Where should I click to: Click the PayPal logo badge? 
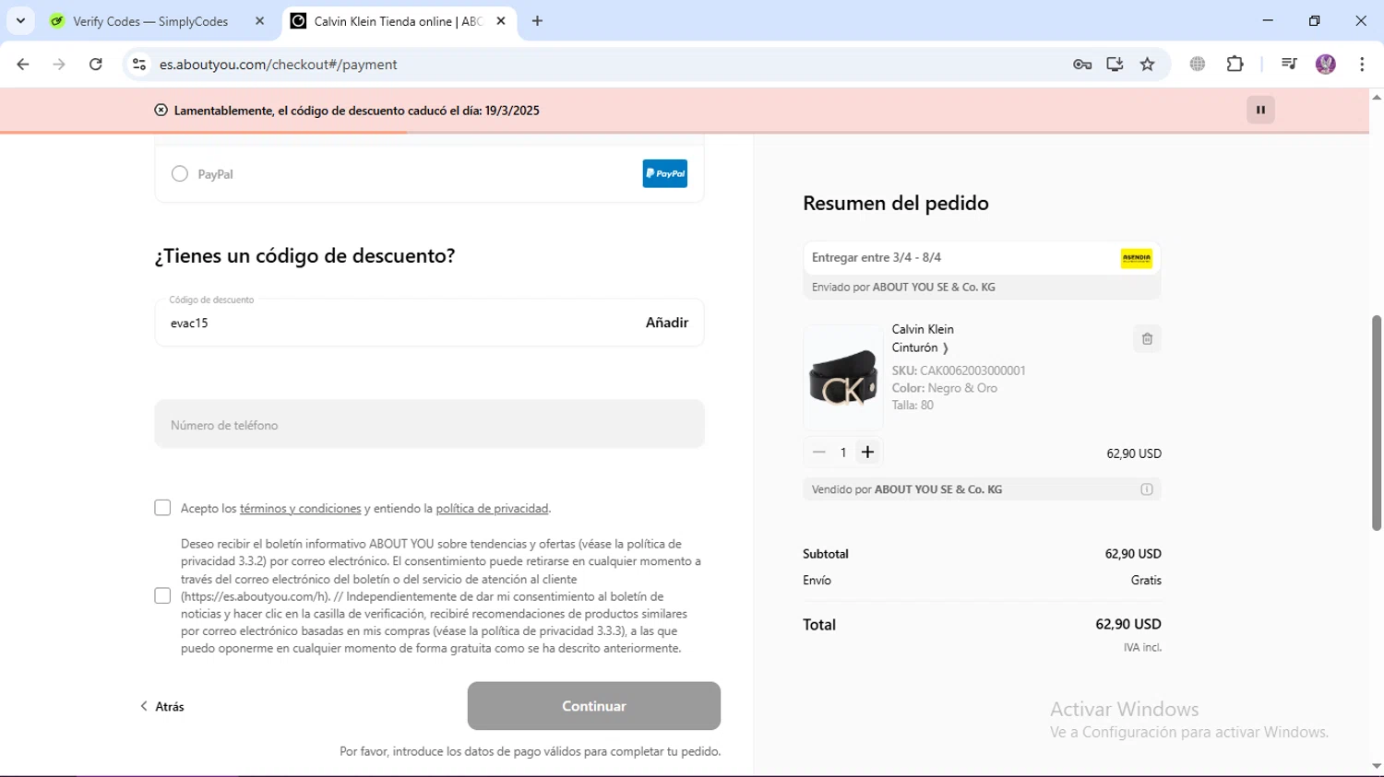click(664, 173)
